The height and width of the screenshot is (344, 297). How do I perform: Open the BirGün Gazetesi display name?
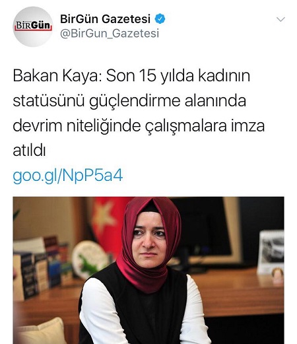click(105, 19)
